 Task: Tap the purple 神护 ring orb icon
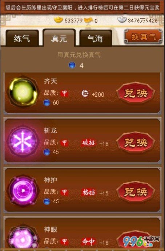coord(23,191)
